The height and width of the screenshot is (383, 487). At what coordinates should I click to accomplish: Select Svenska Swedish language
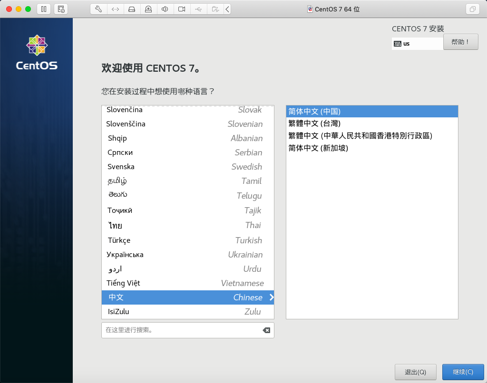pos(187,167)
